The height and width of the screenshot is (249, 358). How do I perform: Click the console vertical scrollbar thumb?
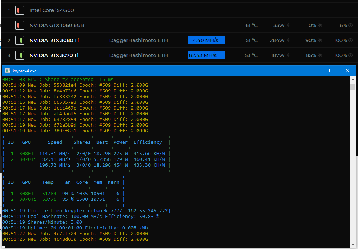coord(353,87)
